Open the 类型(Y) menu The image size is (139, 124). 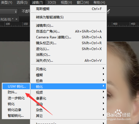[x=6, y=3]
